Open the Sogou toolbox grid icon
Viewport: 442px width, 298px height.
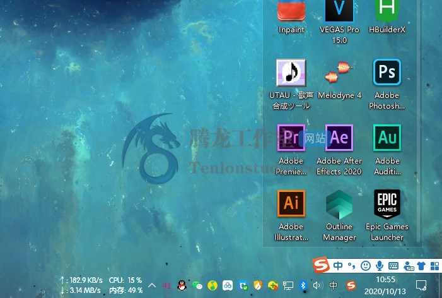pos(434,266)
